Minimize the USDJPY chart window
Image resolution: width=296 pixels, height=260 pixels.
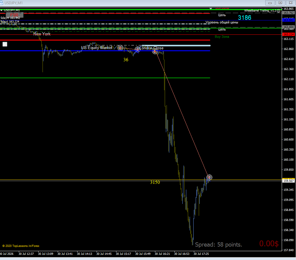click(270, 3)
